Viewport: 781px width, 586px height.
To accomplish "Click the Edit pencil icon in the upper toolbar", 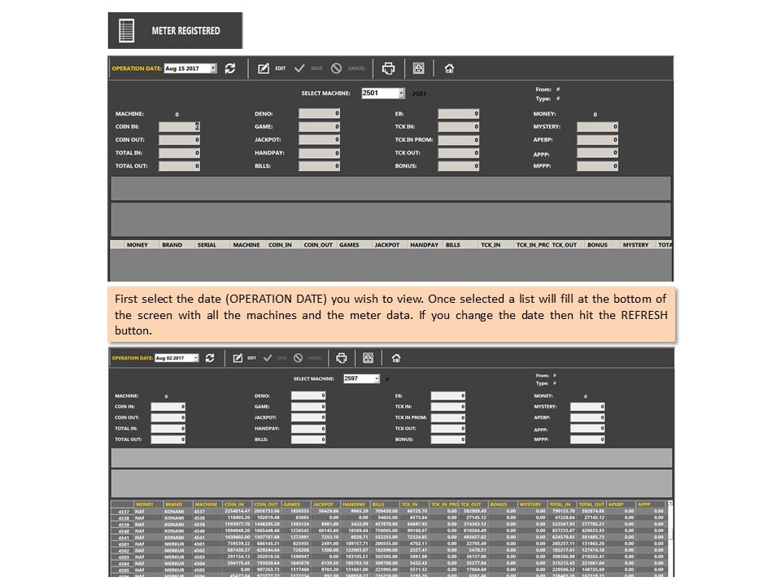I will [x=264, y=68].
